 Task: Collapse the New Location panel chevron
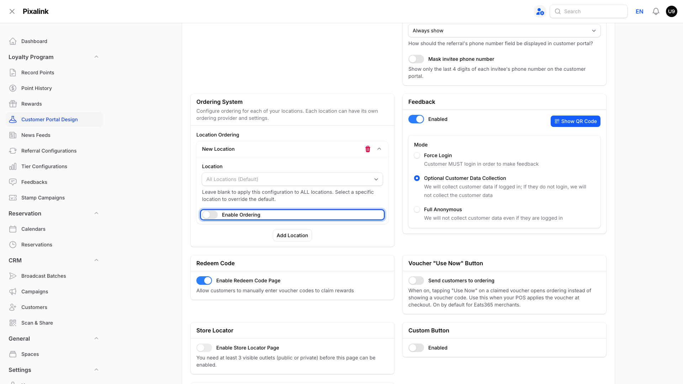[379, 149]
